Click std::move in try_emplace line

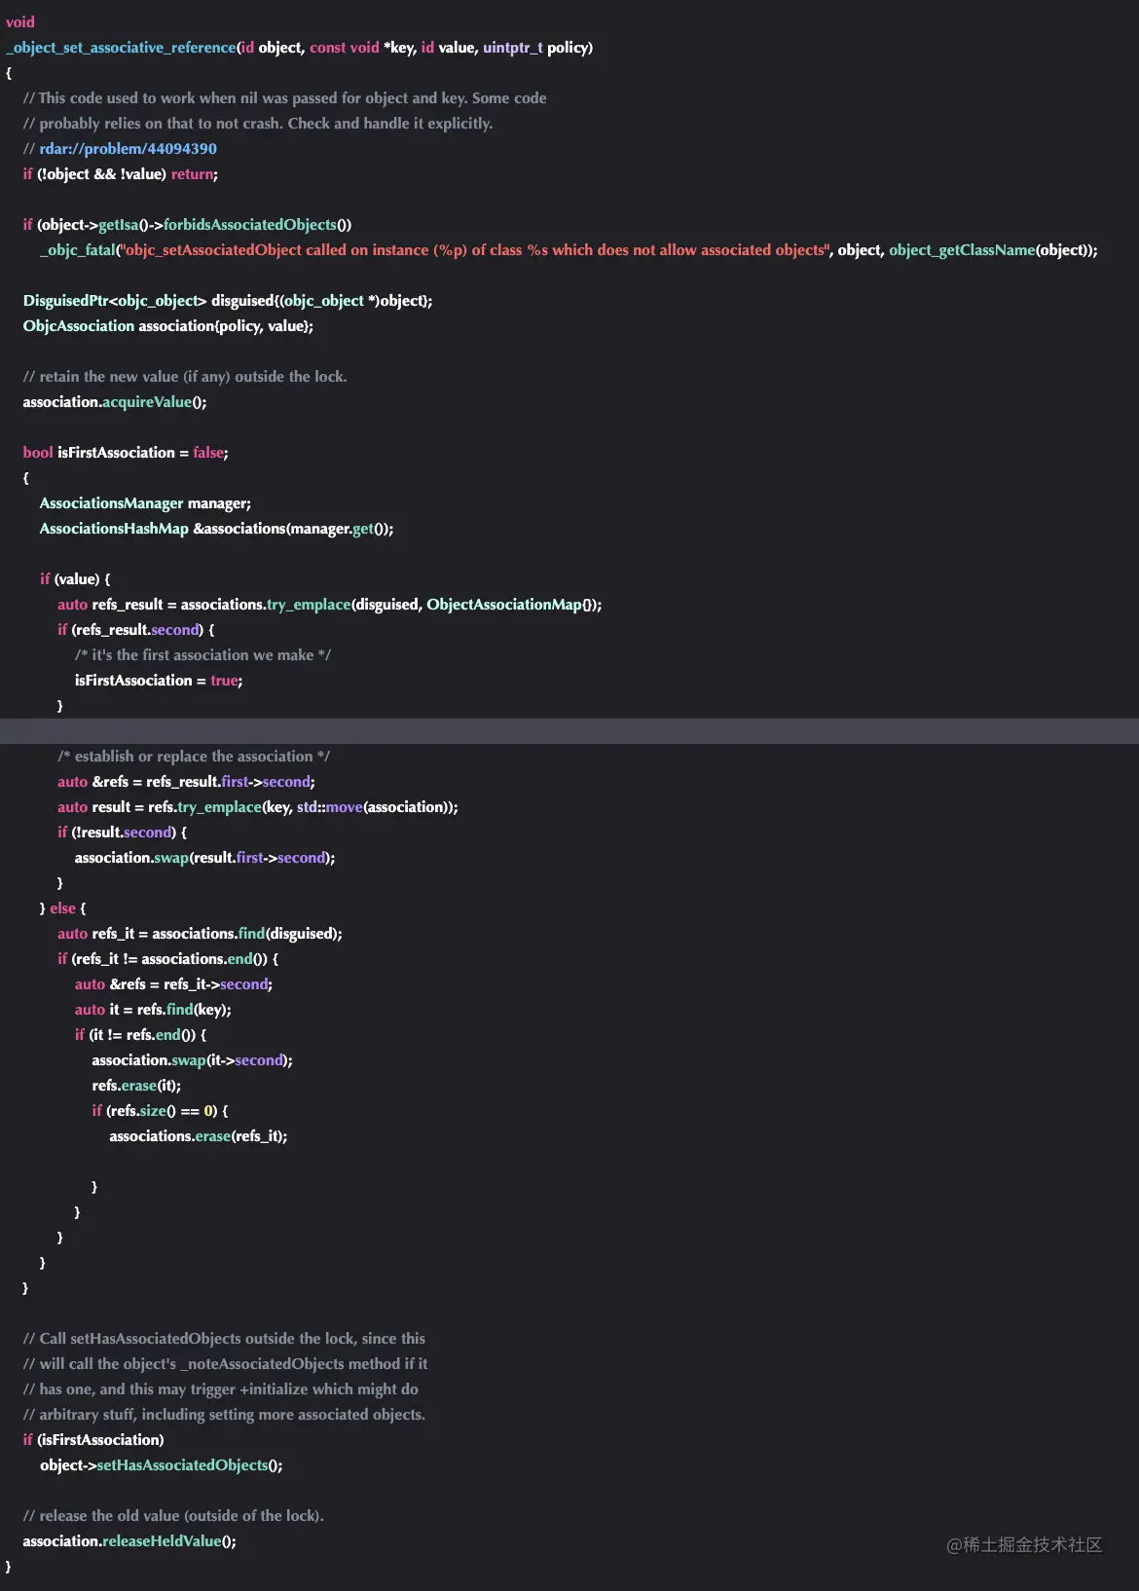[x=330, y=807]
